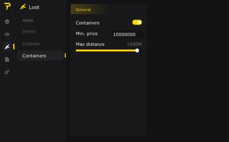Select the Containers submenu entry
Viewport: 229px width, 142px height.
pyautogui.click(x=34, y=56)
